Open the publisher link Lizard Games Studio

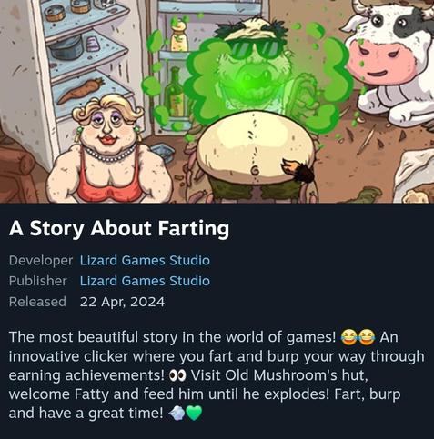tap(145, 281)
